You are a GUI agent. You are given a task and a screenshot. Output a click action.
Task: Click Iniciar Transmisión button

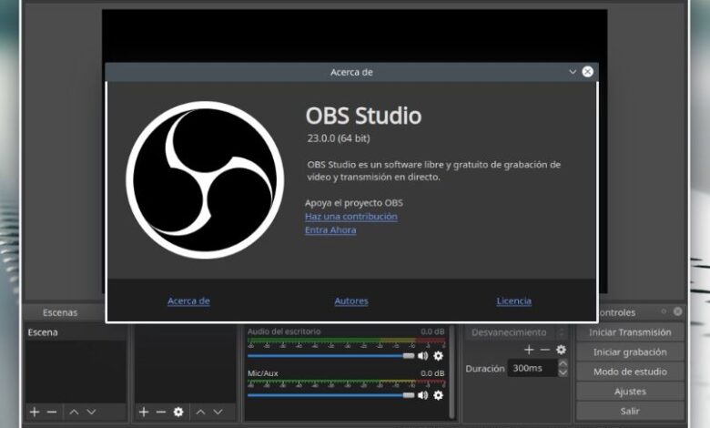click(x=630, y=332)
